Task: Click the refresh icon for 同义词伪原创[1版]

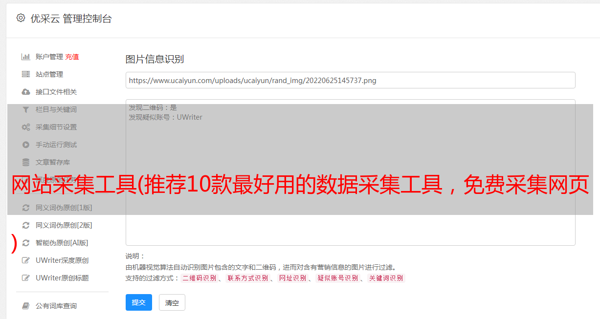Action: tap(26, 208)
